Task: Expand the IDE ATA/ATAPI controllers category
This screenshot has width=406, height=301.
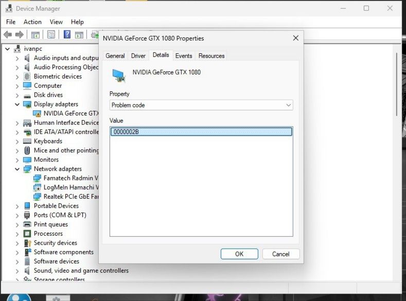Action: pos(17,133)
